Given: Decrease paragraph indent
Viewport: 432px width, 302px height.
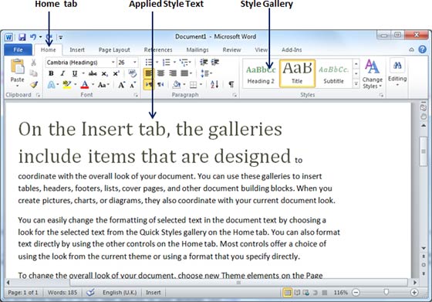Looking at the screenshot, I should 204,63.
